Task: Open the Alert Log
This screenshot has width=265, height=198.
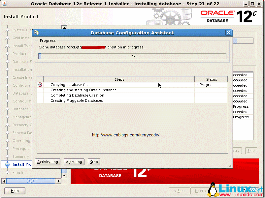Action: pyautogui.click(x=74, y=162)
